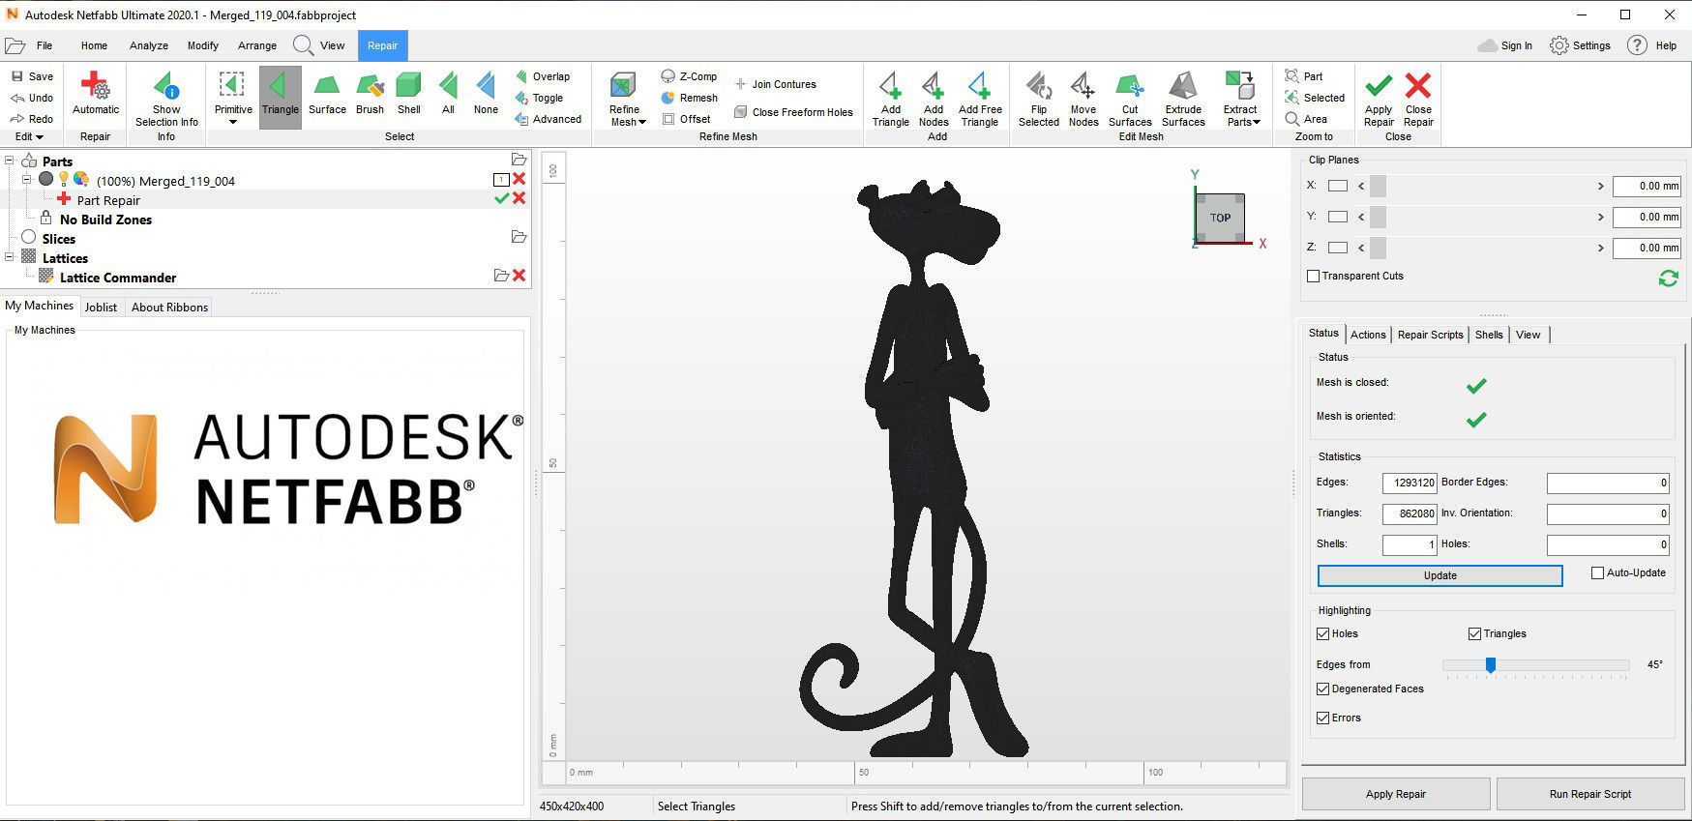Click Remesh tool

689,98
